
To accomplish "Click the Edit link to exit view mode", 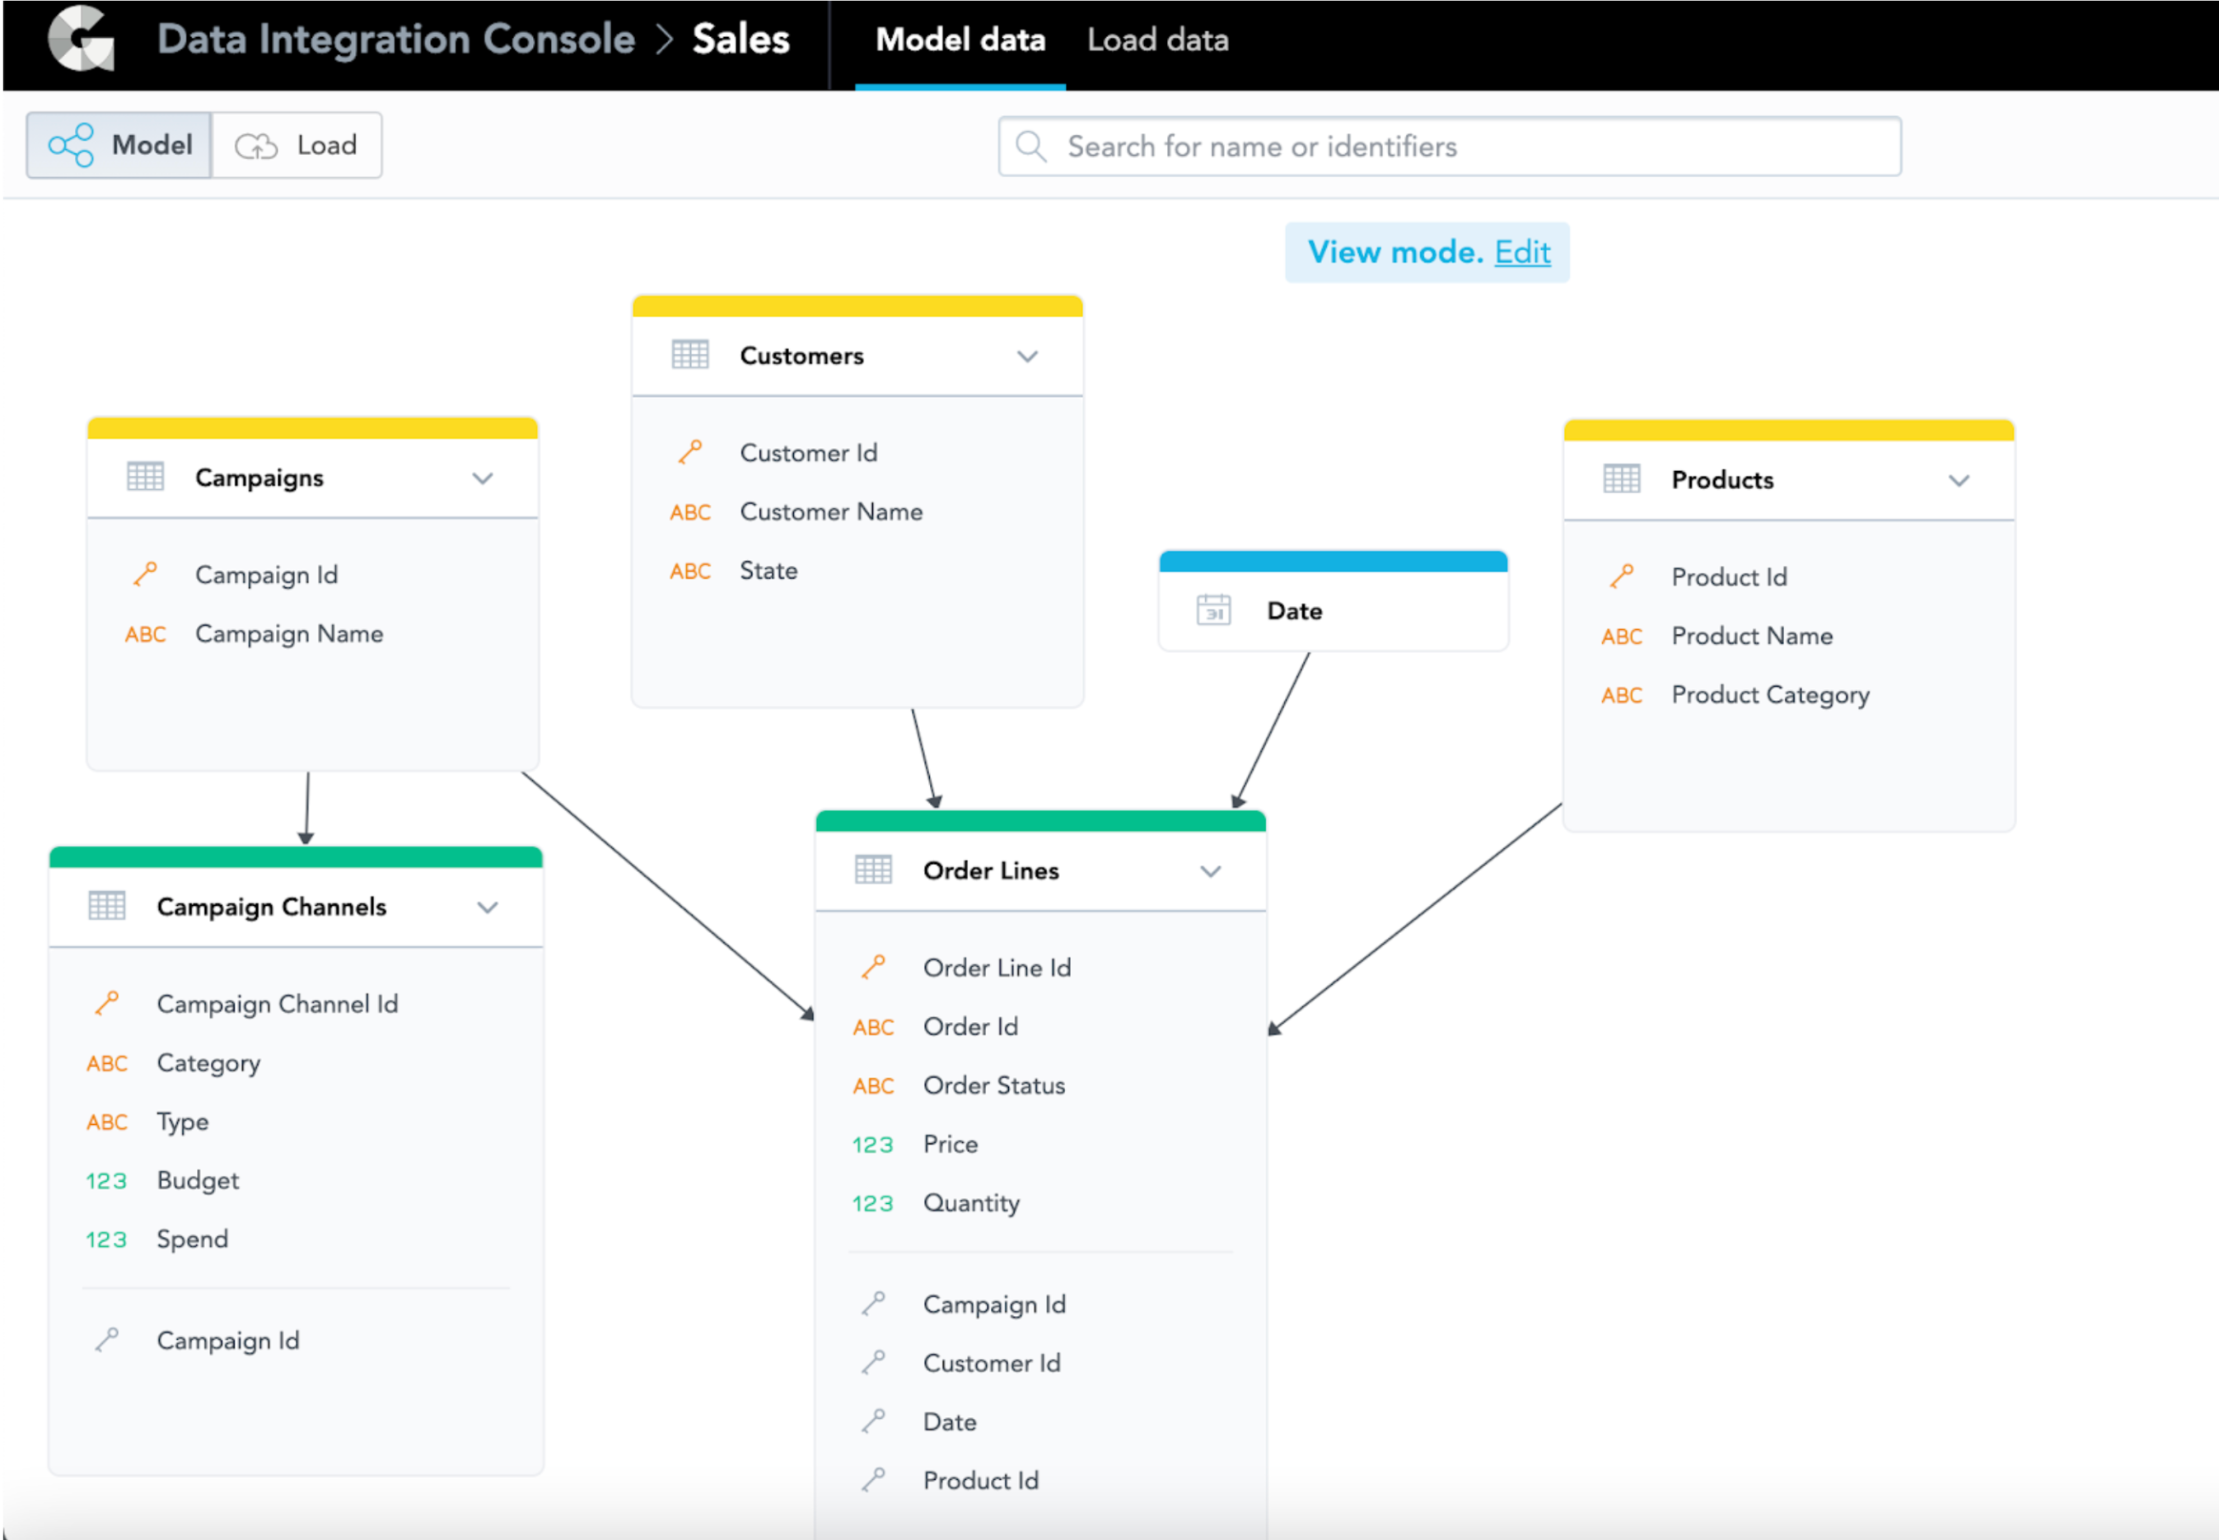I will click(x=1522, y=252).
